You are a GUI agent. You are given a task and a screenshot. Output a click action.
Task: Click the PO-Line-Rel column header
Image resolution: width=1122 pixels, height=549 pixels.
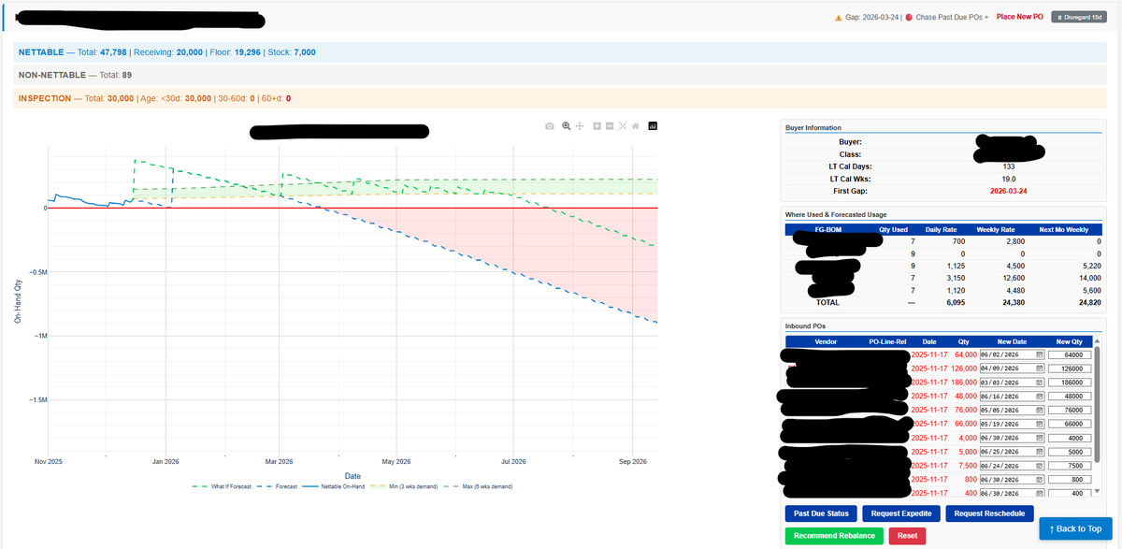(x=887, y=342)
